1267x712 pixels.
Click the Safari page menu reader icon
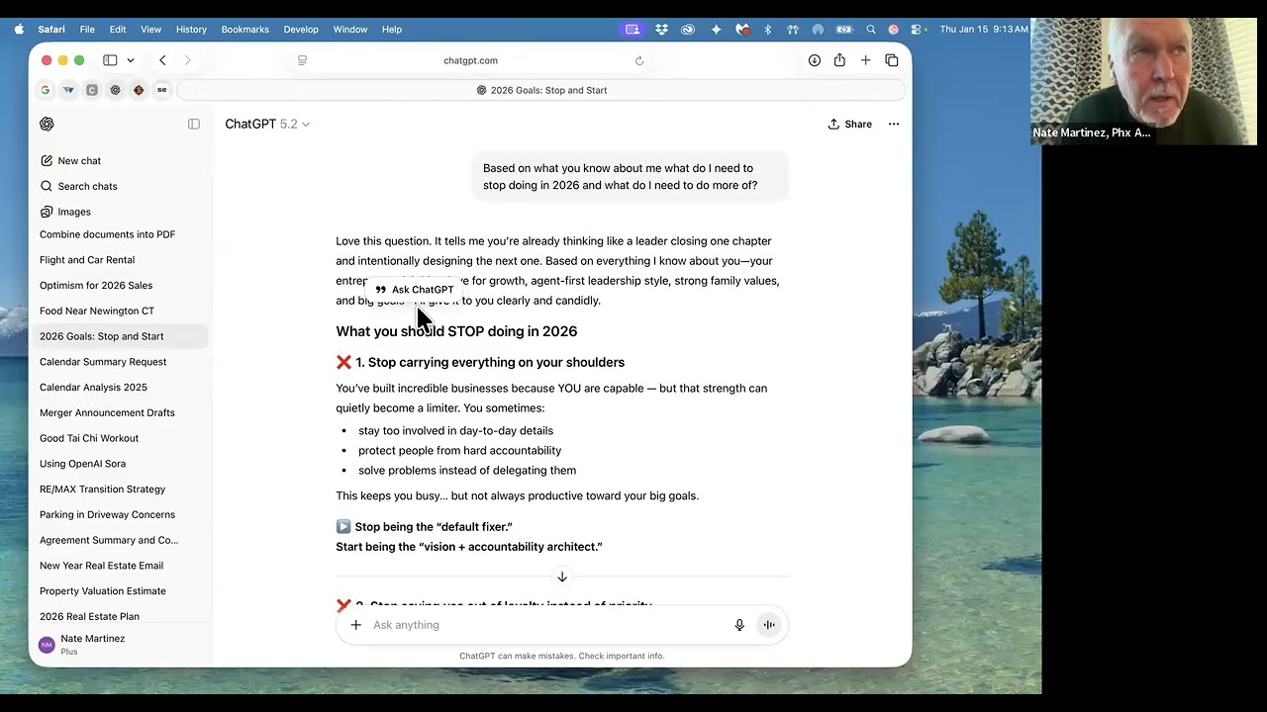click(x=302, y=60)
